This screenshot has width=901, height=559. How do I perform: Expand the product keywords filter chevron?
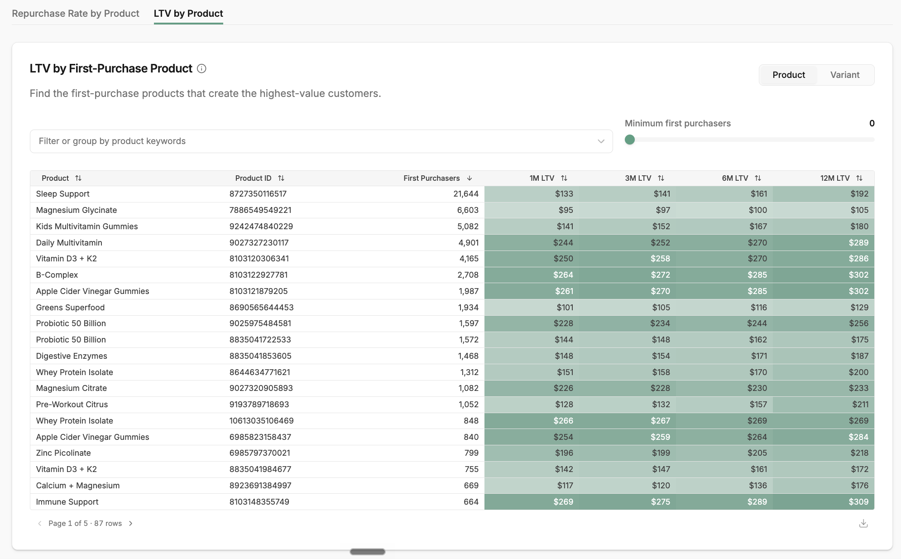pos(601,141)
